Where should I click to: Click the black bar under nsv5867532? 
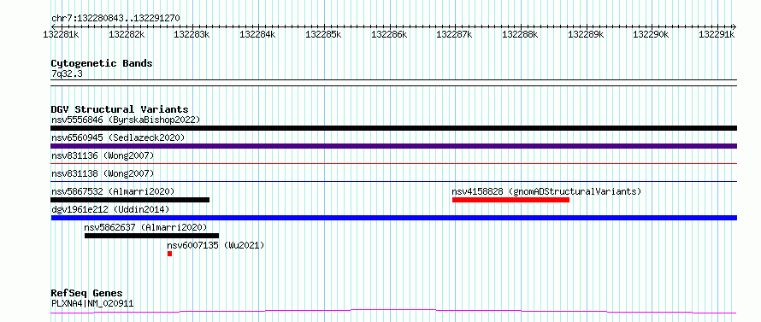130,200
